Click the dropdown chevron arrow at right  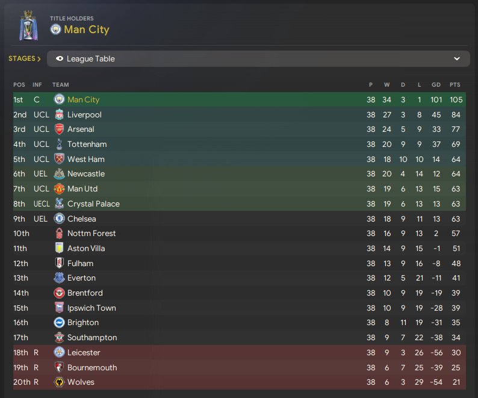(457, 59)
